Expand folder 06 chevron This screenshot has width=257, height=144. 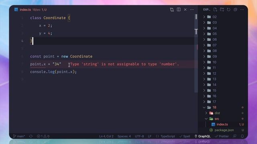[204, 40]
